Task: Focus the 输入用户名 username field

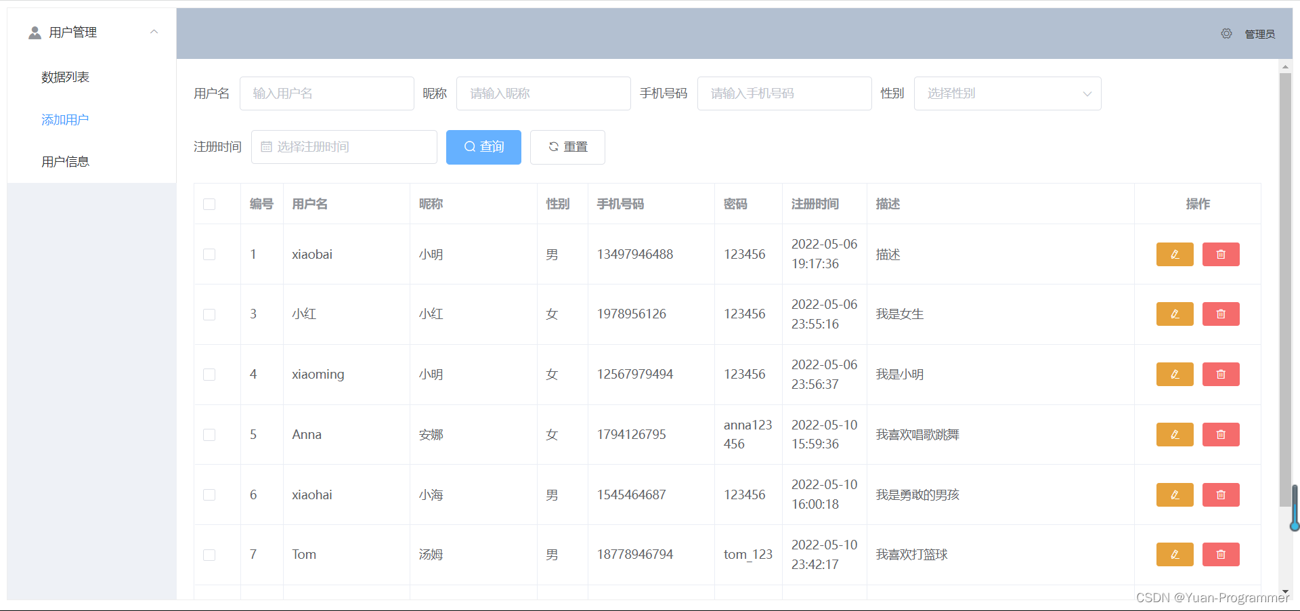Action: pos(327,93)
